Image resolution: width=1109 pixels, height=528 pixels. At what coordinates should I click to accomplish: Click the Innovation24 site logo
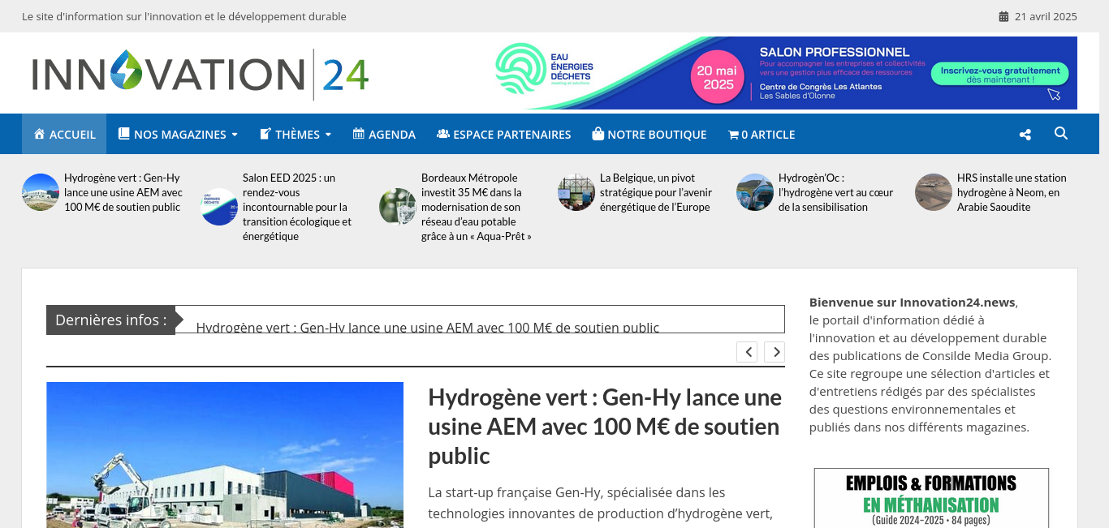point(201,74)
